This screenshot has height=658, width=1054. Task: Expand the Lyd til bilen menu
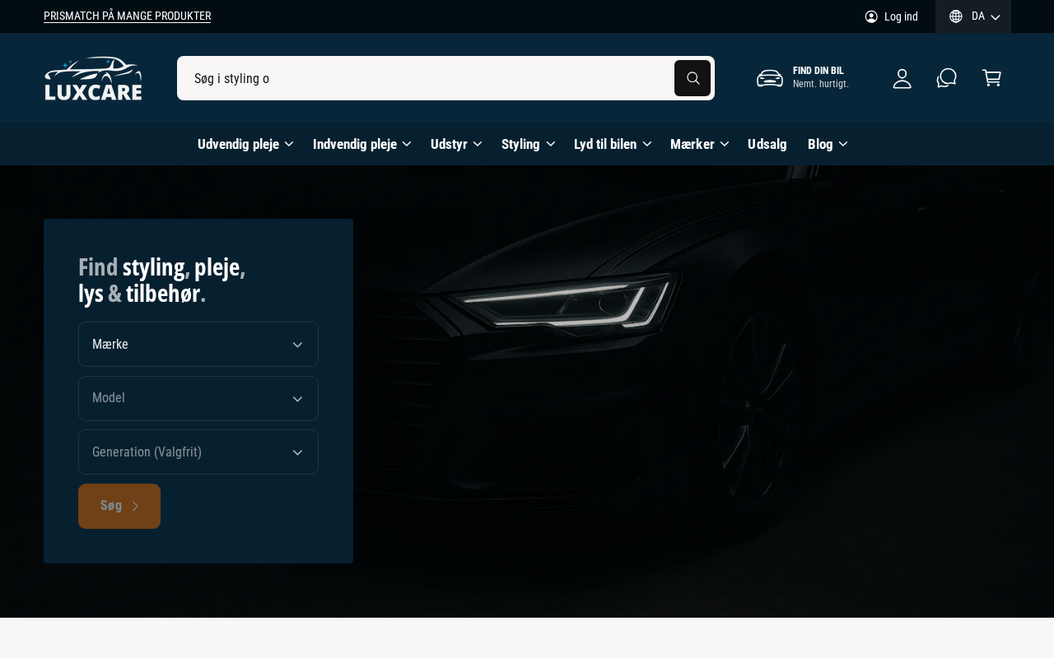pyautogui.click(x=613, y=144)
